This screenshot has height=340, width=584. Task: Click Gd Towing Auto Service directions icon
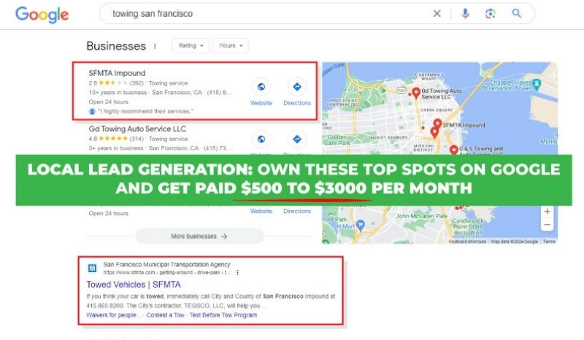click(x=297, y=139)
